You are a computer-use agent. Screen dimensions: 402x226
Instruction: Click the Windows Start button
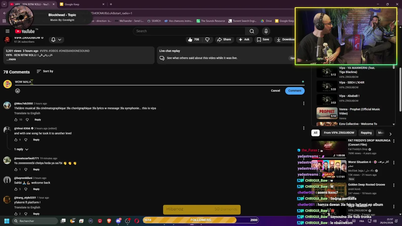(x=7, y=221)
